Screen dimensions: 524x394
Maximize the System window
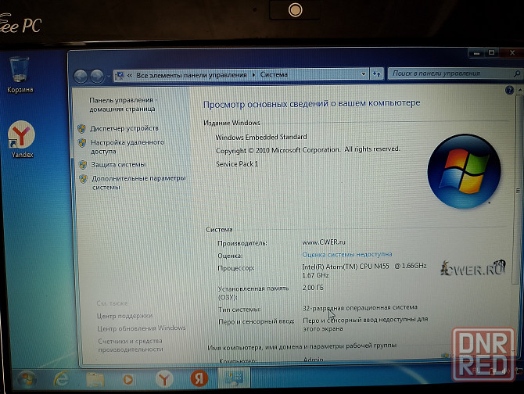click(492, 52)
